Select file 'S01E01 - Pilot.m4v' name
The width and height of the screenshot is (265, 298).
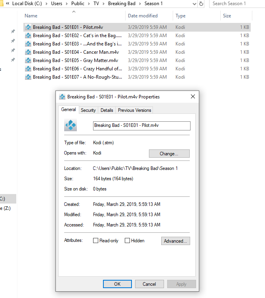click(x=68, y=27)
